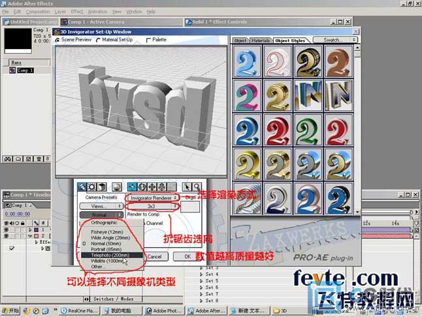The width and height of the screenshot is (422, 317).
Task: Click layer 2 pink label color swatch
Action: 37,236
